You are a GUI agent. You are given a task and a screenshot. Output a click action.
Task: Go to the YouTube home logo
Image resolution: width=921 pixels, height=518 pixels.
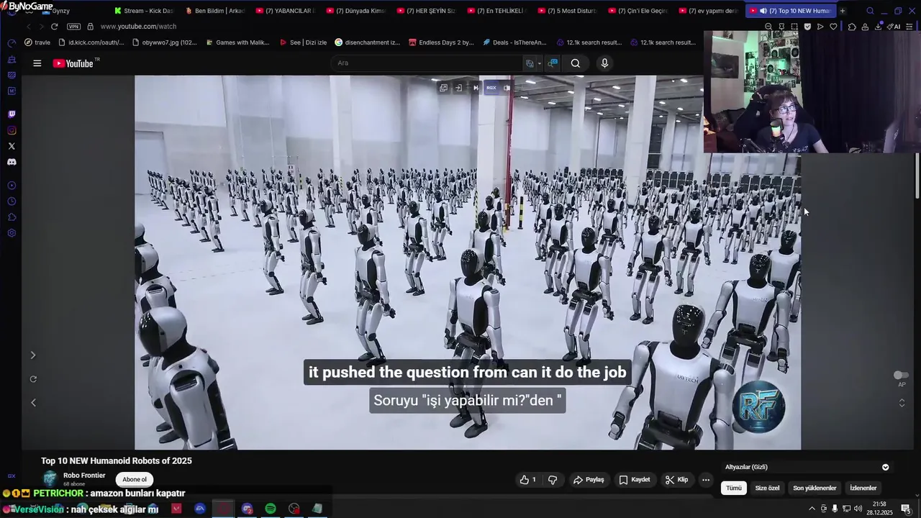point(73,63)
